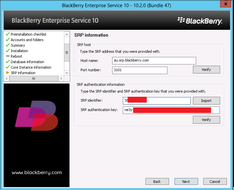Screen dimensions: 234x190
Task: Select Database information step
Action: (x=27, y=62)
